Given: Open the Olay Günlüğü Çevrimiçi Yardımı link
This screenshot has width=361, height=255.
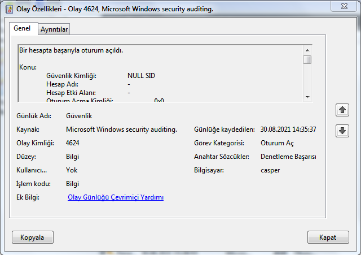Looking at the screenshot, I should click(116, 197).
